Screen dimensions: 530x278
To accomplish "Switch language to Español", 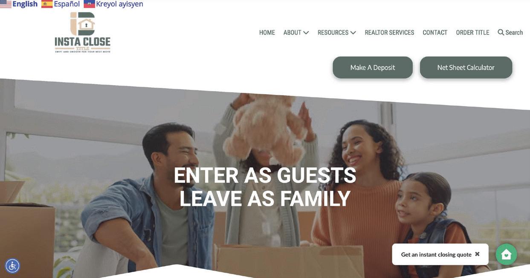I will point(67,4).
